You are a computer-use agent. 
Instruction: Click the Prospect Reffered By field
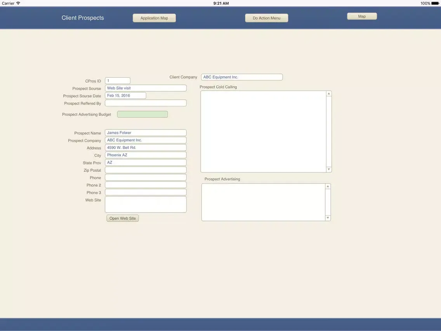coord(146,103)
